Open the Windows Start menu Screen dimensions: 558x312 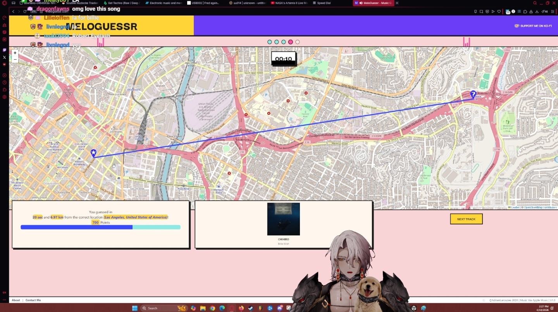134,308
